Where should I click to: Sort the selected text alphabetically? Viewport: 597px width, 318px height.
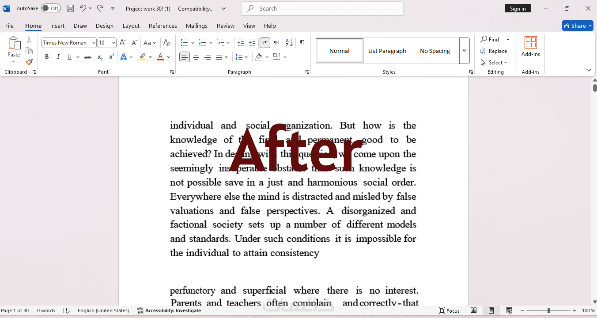click(289, 43)
